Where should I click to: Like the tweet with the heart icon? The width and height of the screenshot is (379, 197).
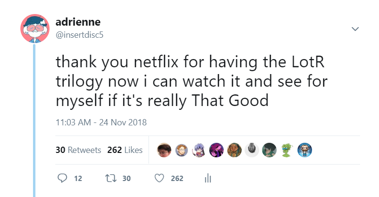point(159,178)
